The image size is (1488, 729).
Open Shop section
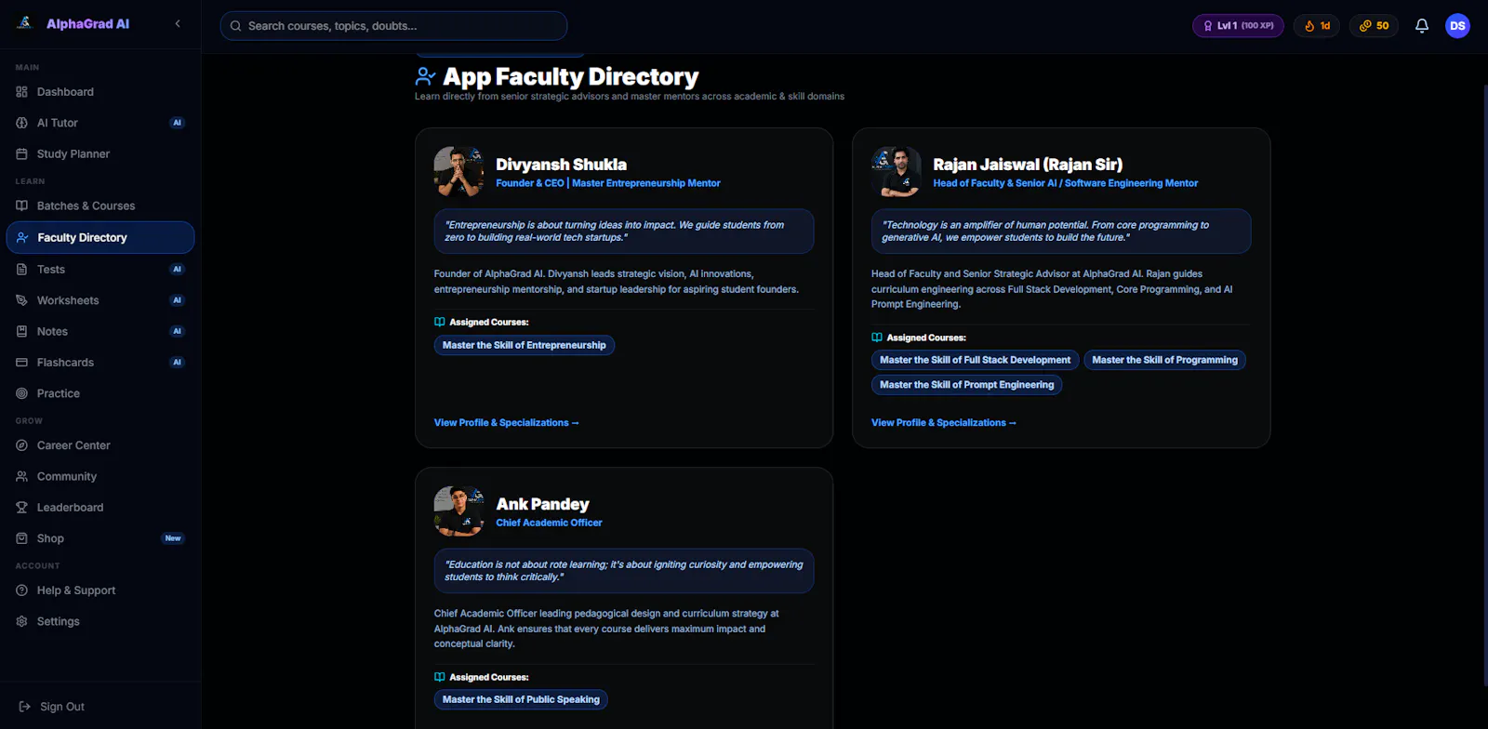coord(100,538)
